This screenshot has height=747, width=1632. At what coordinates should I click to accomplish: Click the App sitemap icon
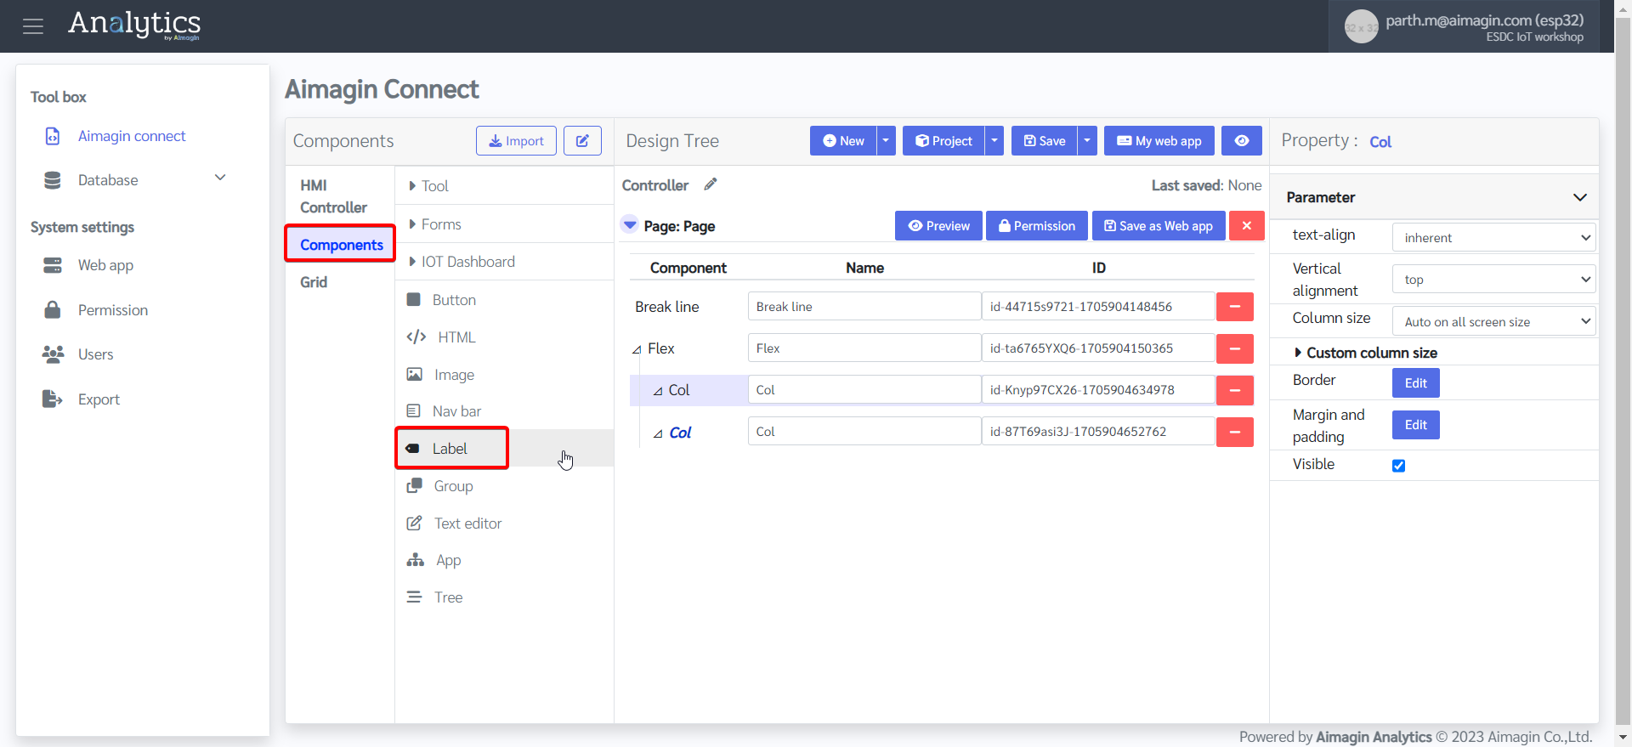[416, 559]
